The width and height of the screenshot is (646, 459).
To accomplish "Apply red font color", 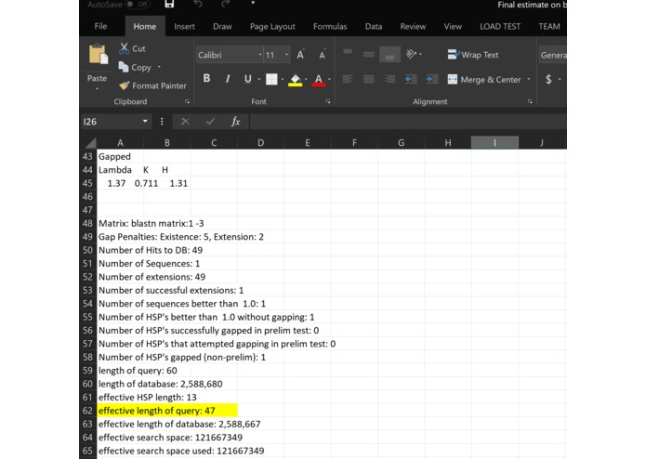I will coord(319,80).
